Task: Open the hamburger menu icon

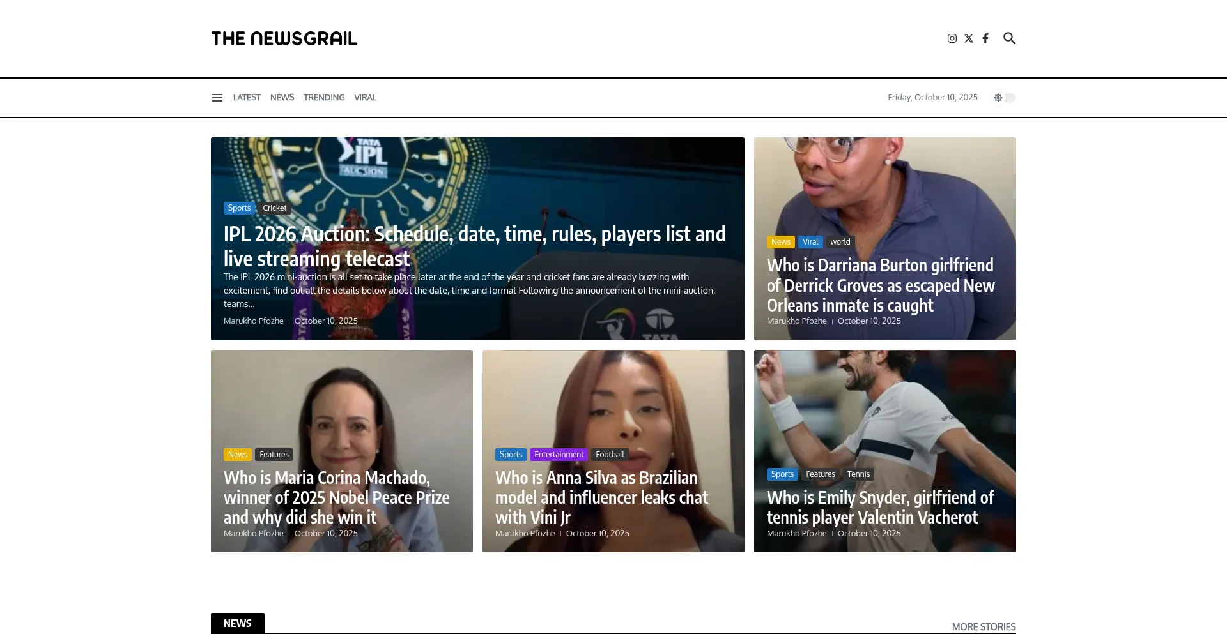Action: [217, 98]
